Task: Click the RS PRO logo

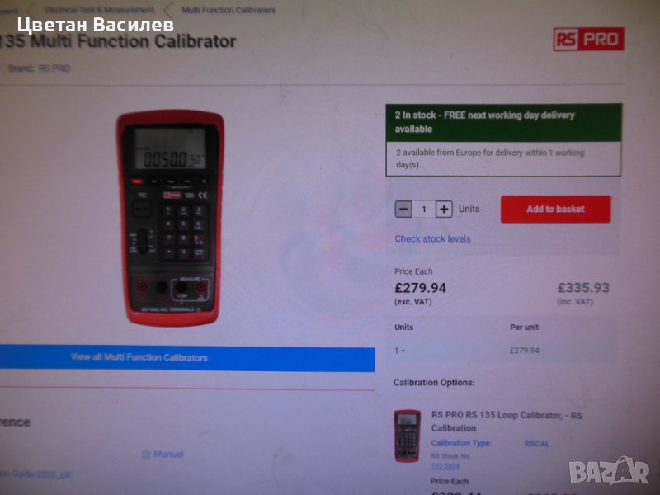Action: click(588, 39)
